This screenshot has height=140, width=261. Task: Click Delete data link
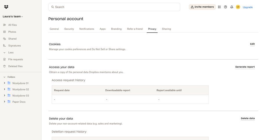[x=248, y=118]
